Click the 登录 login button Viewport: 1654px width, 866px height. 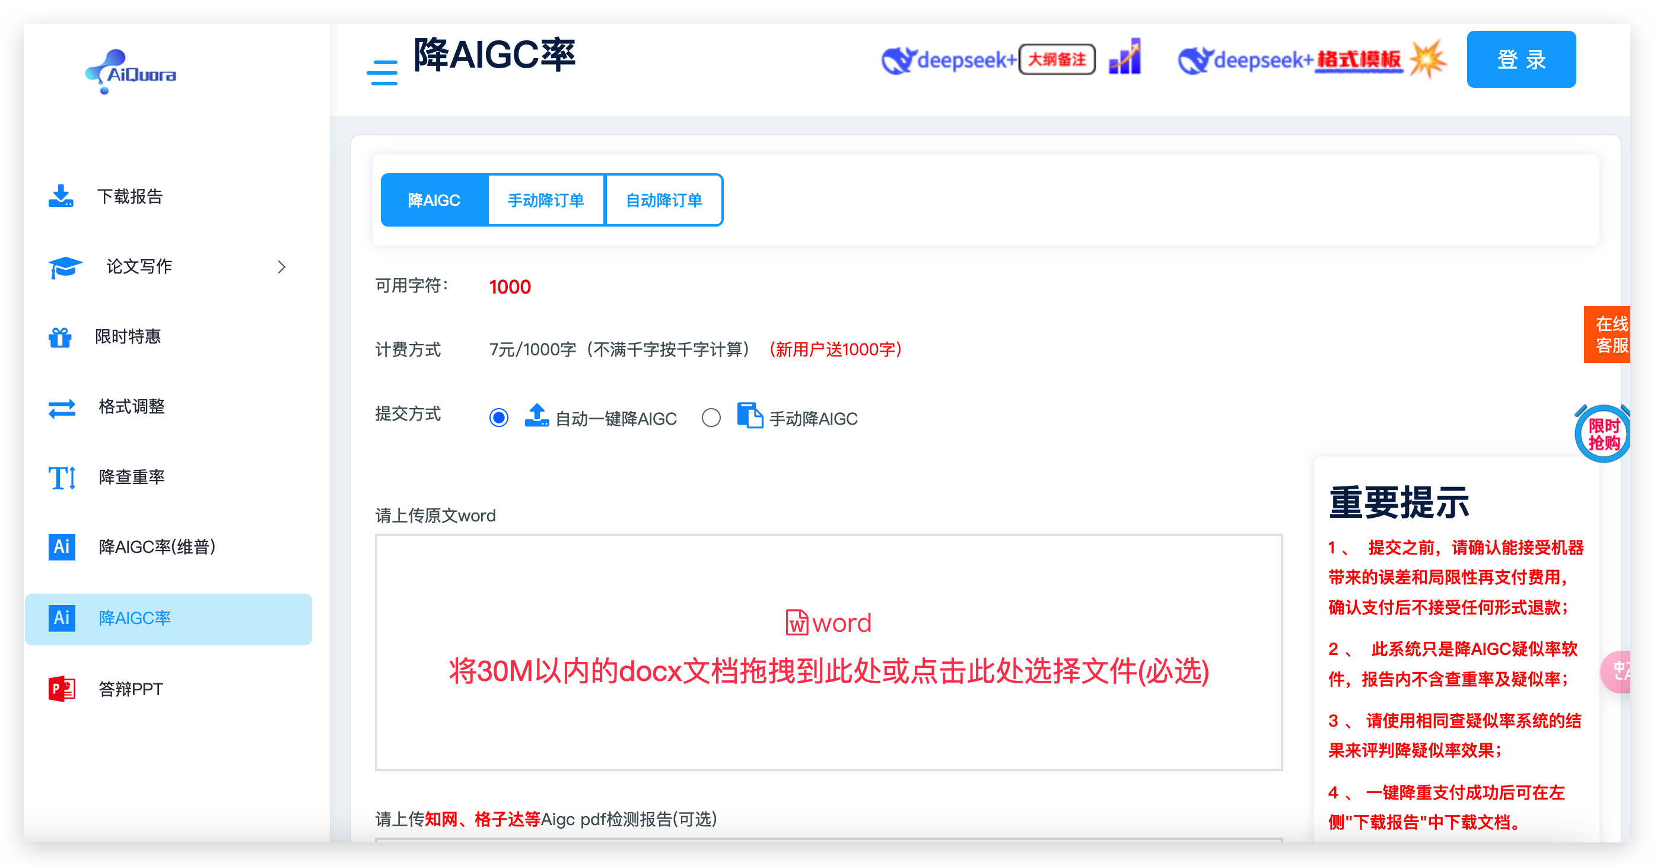pos(1521,59)
